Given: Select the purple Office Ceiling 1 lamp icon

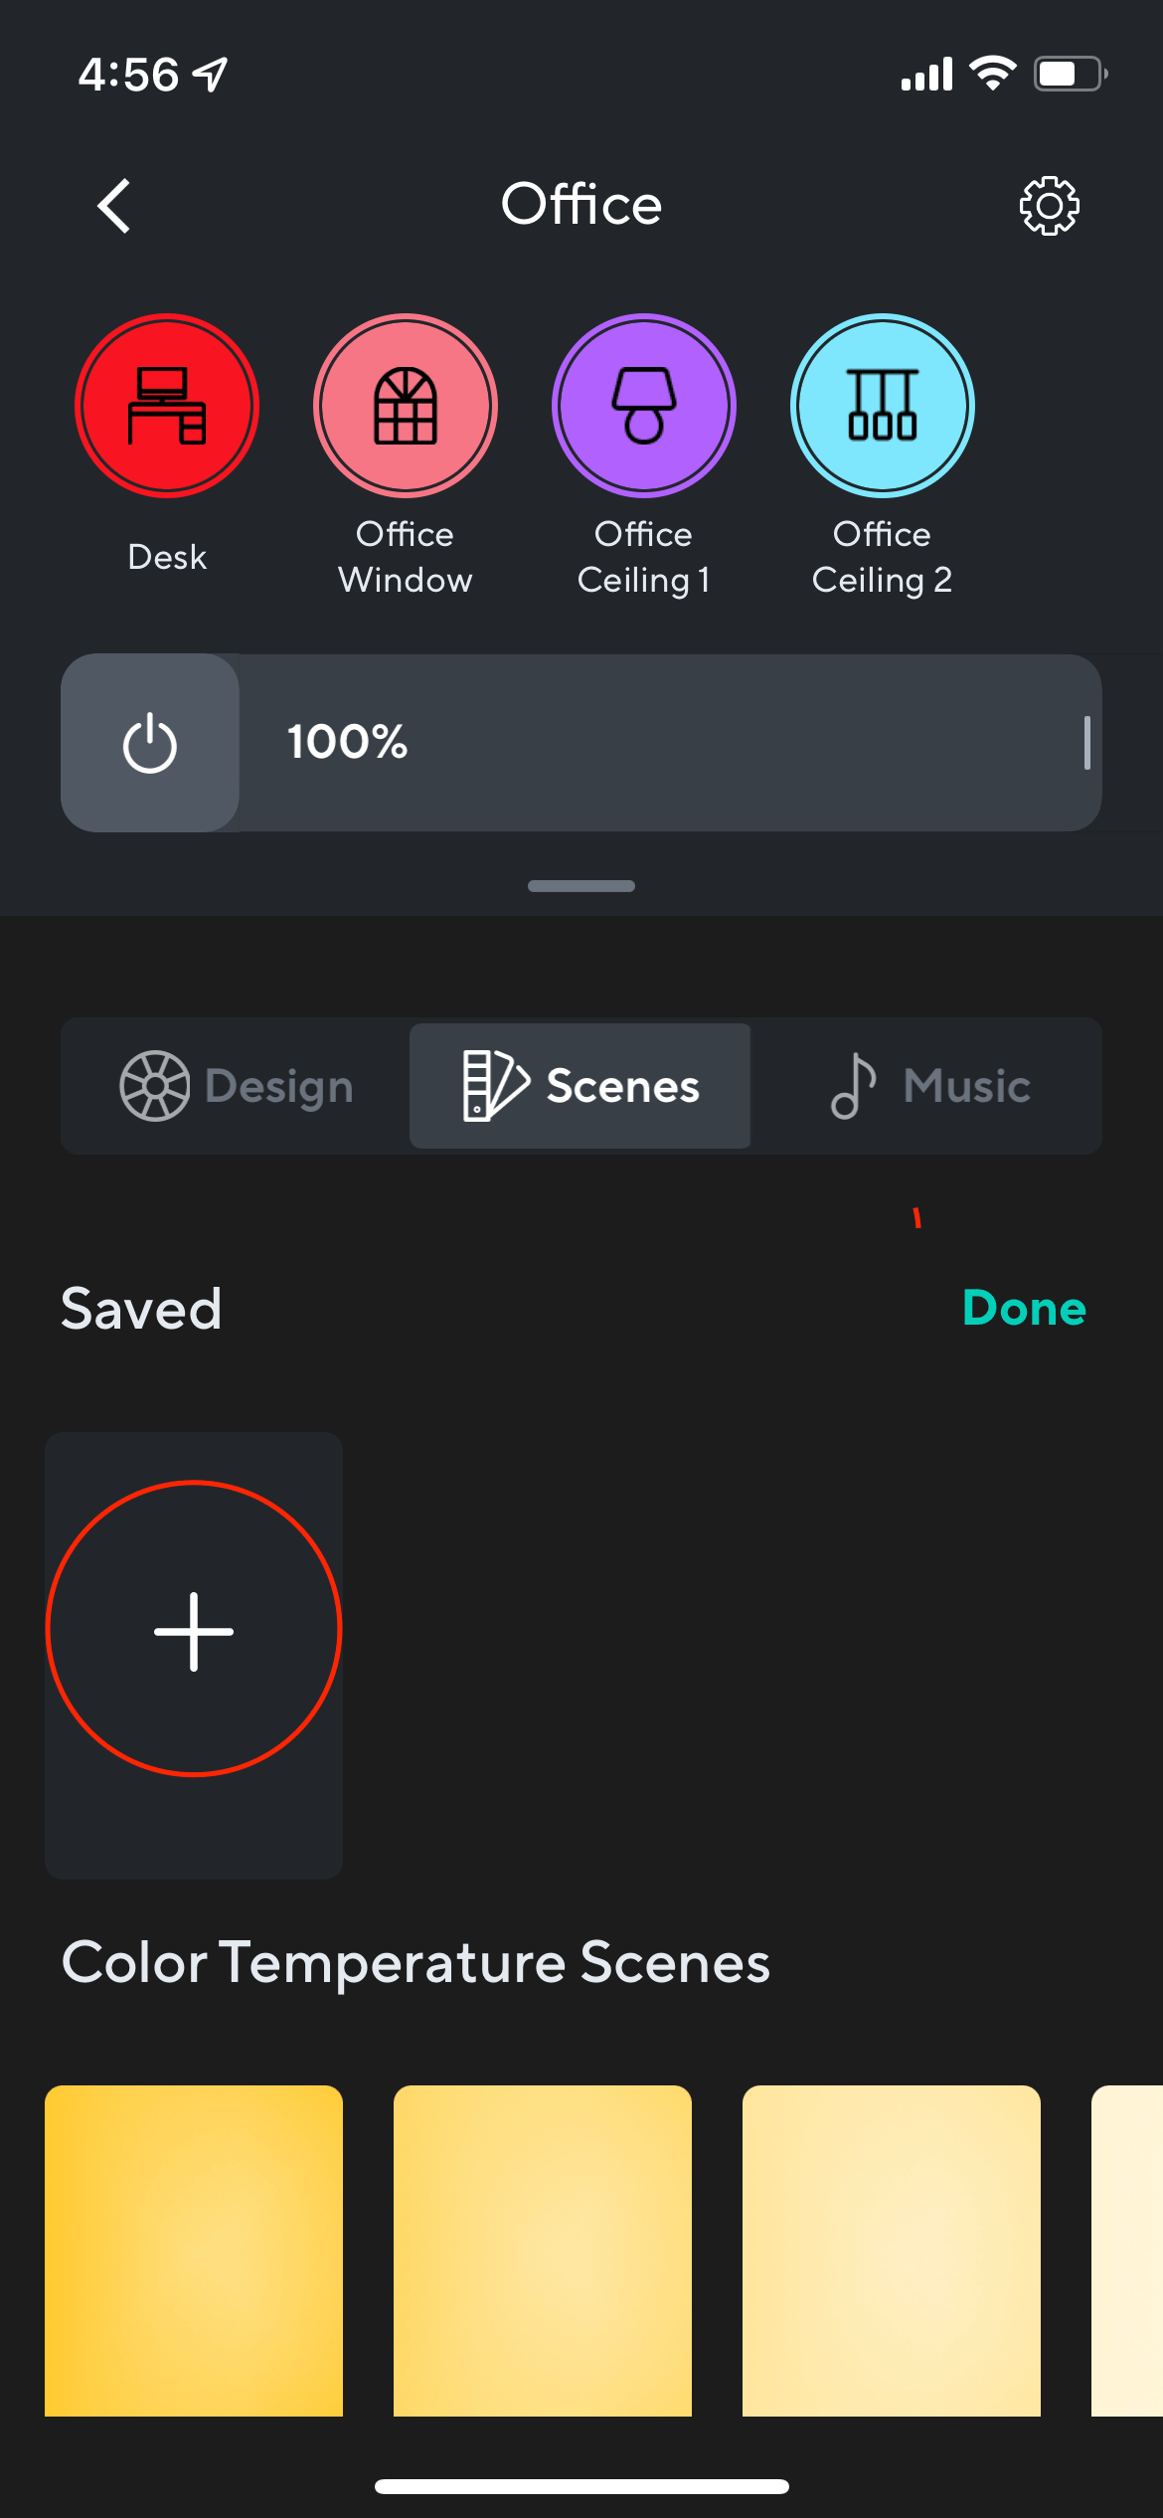Looking at the screenshot, I should pos(643,405).
